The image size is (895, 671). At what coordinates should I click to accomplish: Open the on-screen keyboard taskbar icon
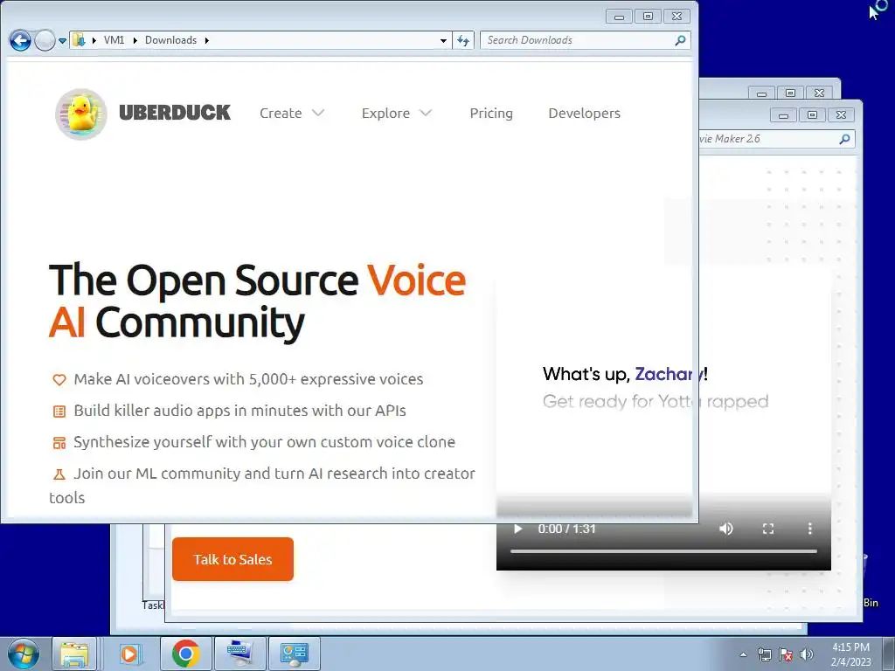(239, 654)
